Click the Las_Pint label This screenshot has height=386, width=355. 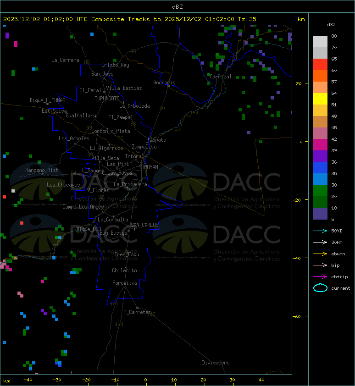[x=118, y=164]
